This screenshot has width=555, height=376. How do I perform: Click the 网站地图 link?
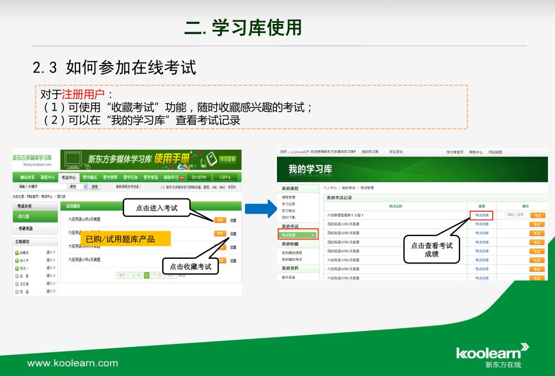point(495,152)
